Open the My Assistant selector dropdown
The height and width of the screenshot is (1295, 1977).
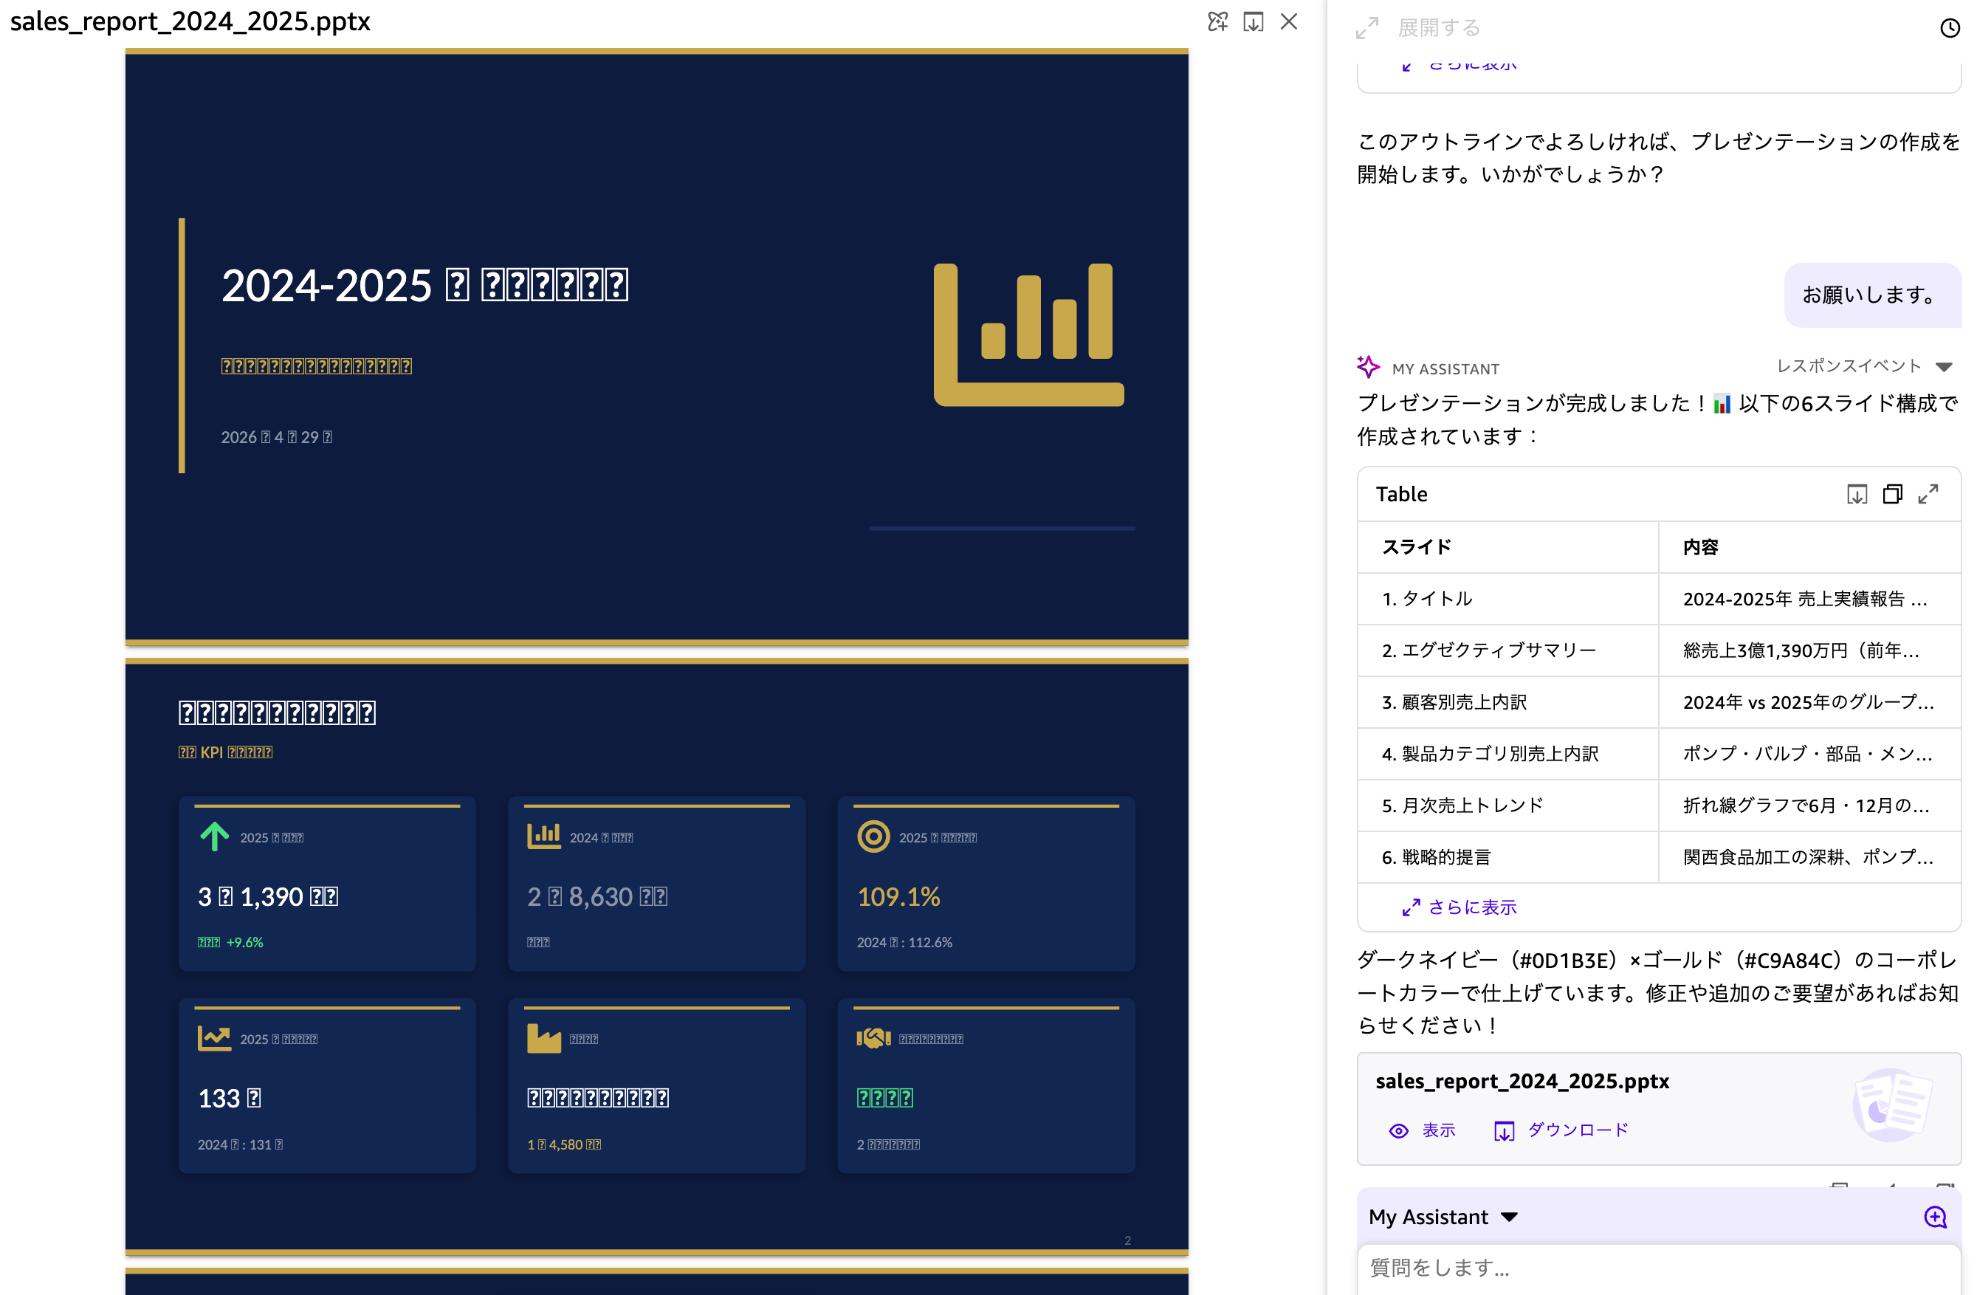1510,1217
